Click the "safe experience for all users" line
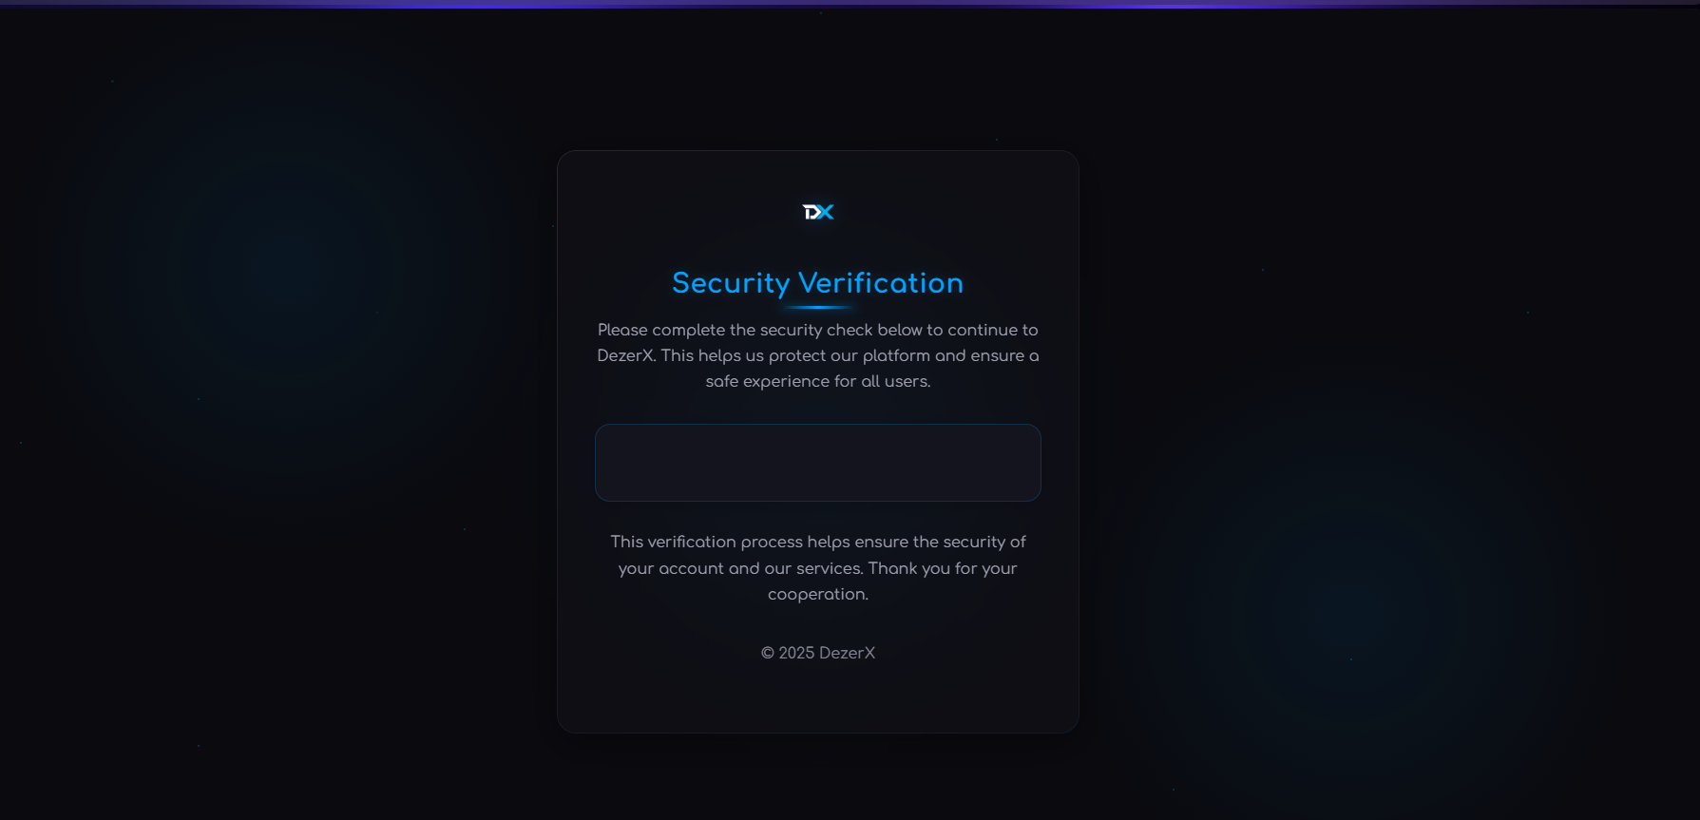 817,381
